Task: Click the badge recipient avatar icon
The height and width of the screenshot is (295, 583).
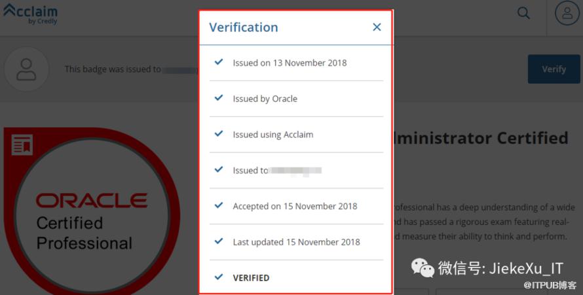Action: point(26,69)
